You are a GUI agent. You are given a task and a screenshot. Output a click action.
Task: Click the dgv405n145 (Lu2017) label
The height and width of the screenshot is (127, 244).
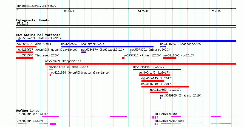point(154,72)
